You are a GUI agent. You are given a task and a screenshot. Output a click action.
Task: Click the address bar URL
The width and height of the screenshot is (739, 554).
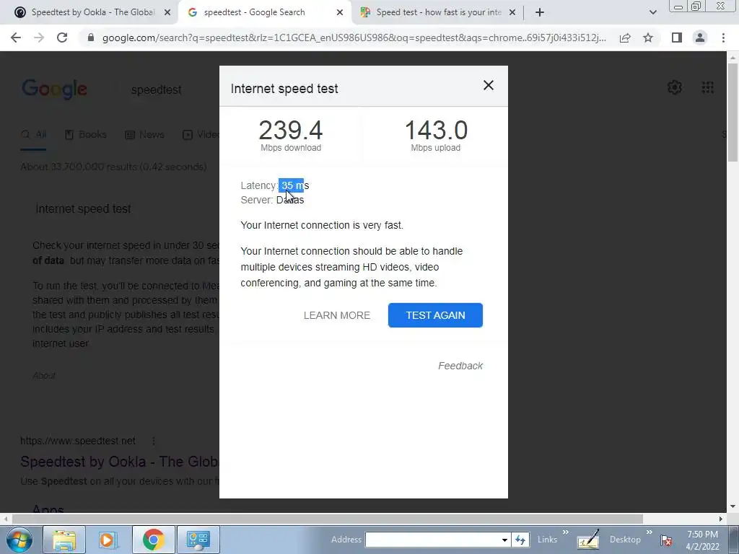(354, 38)
